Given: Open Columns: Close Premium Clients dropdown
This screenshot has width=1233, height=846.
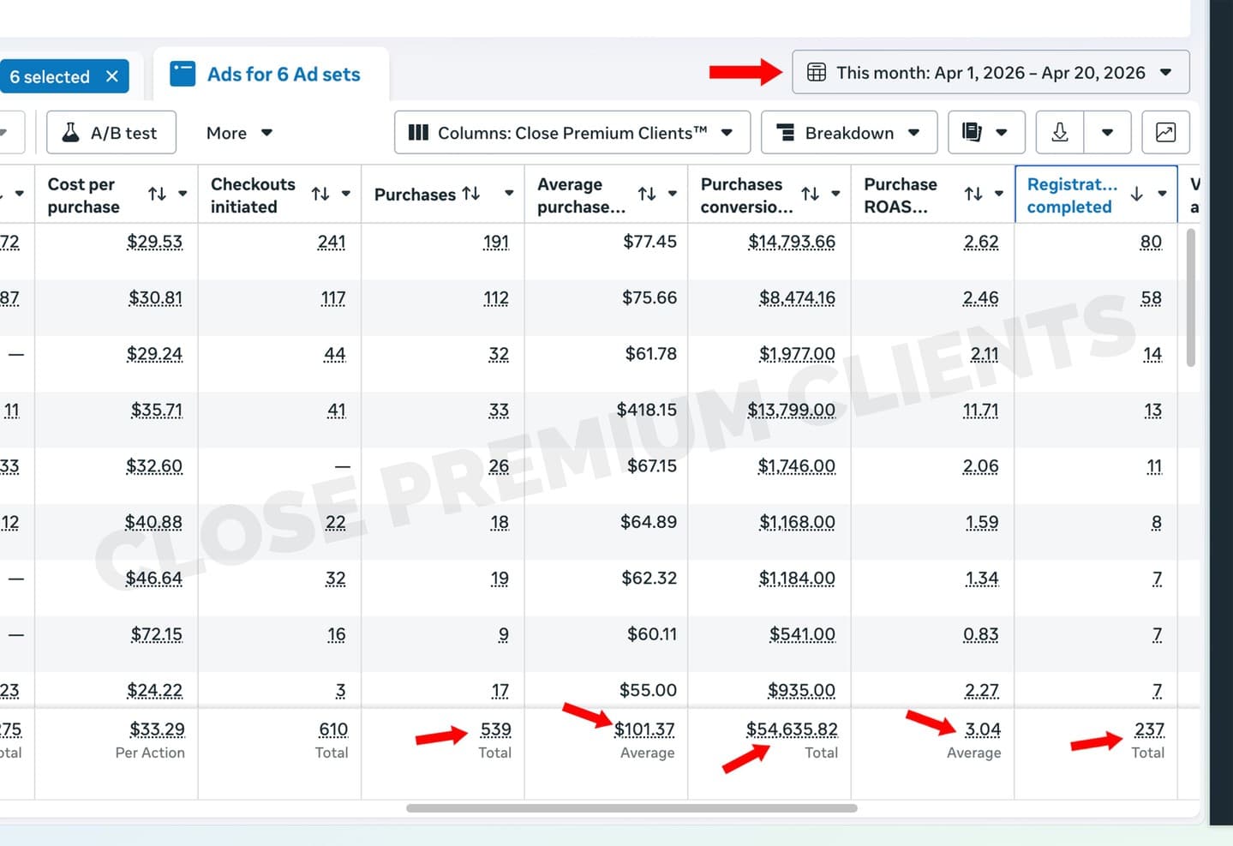Looking at the screenshot, I should [x=572, y=133].
